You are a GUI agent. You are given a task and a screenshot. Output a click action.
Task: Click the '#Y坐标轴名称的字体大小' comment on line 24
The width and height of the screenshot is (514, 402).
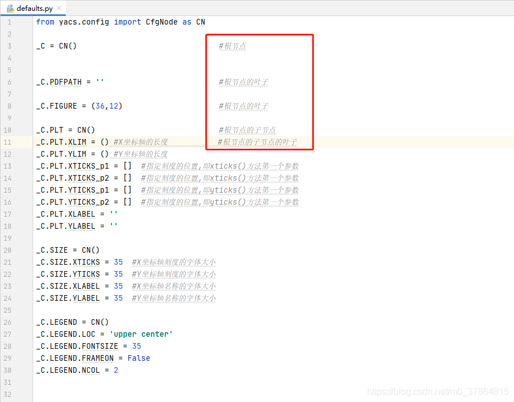174,298
